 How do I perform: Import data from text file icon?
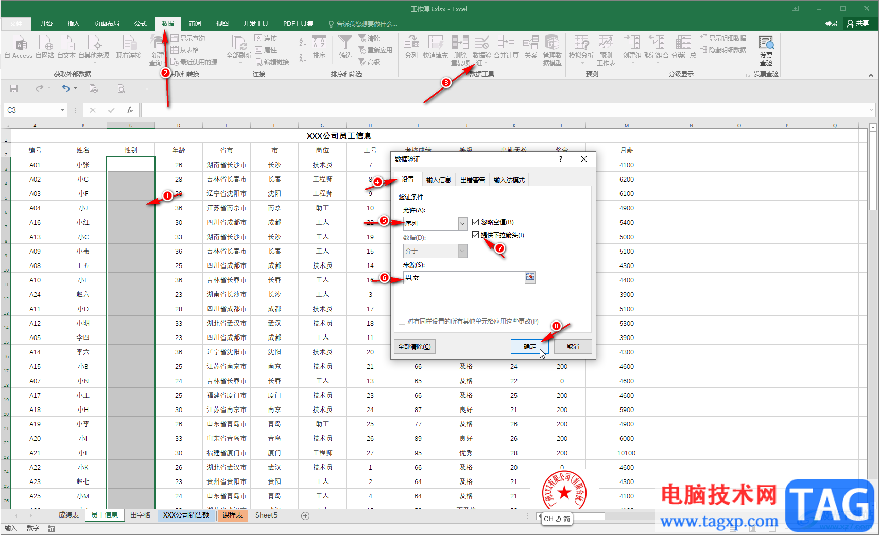coord(67,43)
